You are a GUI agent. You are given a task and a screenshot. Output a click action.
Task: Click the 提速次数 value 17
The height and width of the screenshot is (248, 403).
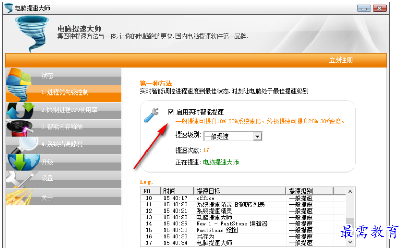pyautogui.click(x=206, y=150)
